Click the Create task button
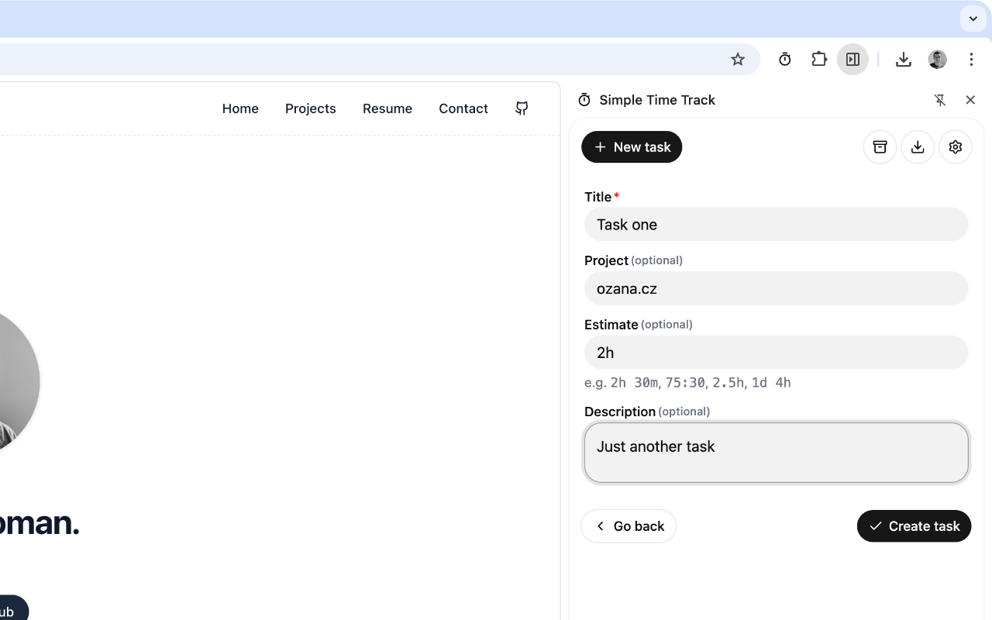Screen dimensions: 992x620 (x=914, y=526)
